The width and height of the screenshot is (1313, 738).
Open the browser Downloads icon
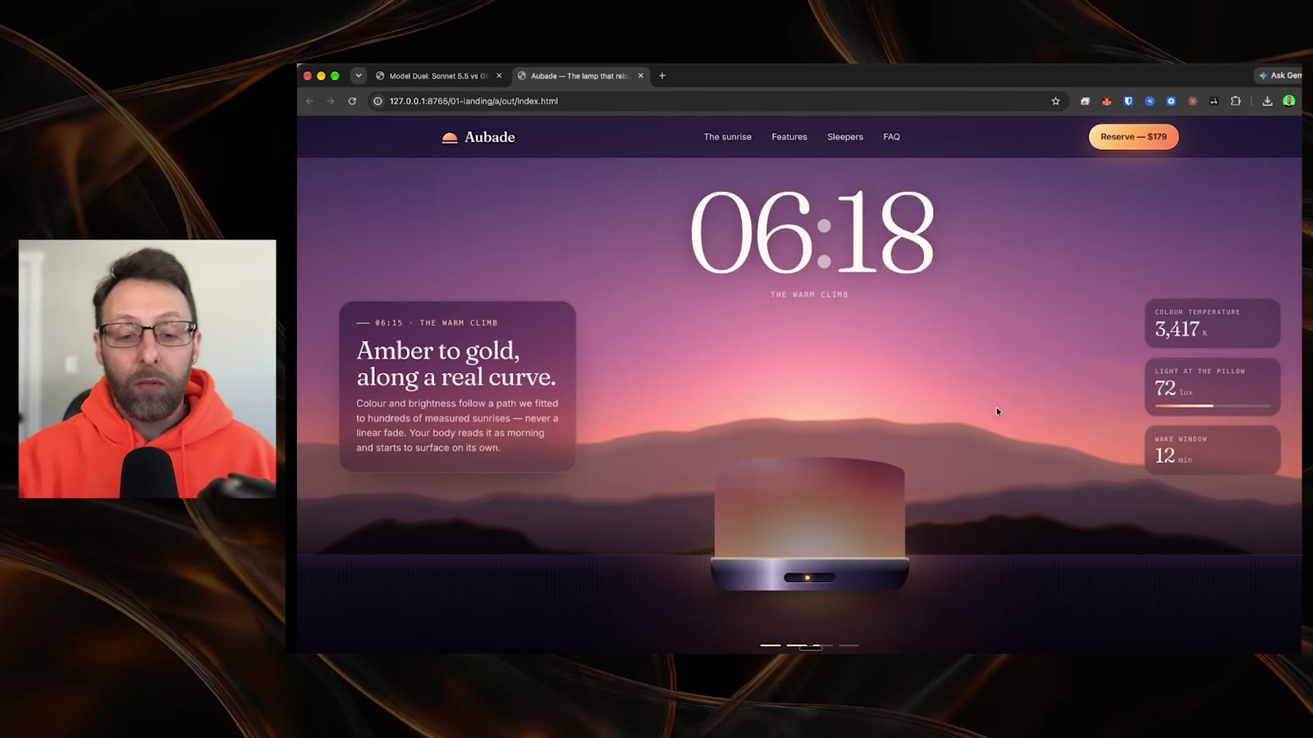click(x=1267, y=101)
